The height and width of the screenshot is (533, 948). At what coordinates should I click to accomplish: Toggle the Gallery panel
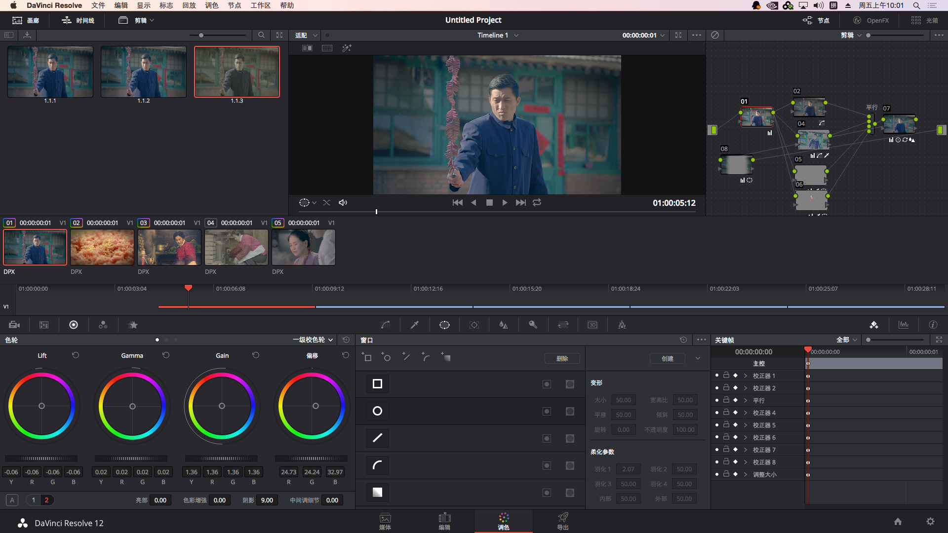[26, 20]
